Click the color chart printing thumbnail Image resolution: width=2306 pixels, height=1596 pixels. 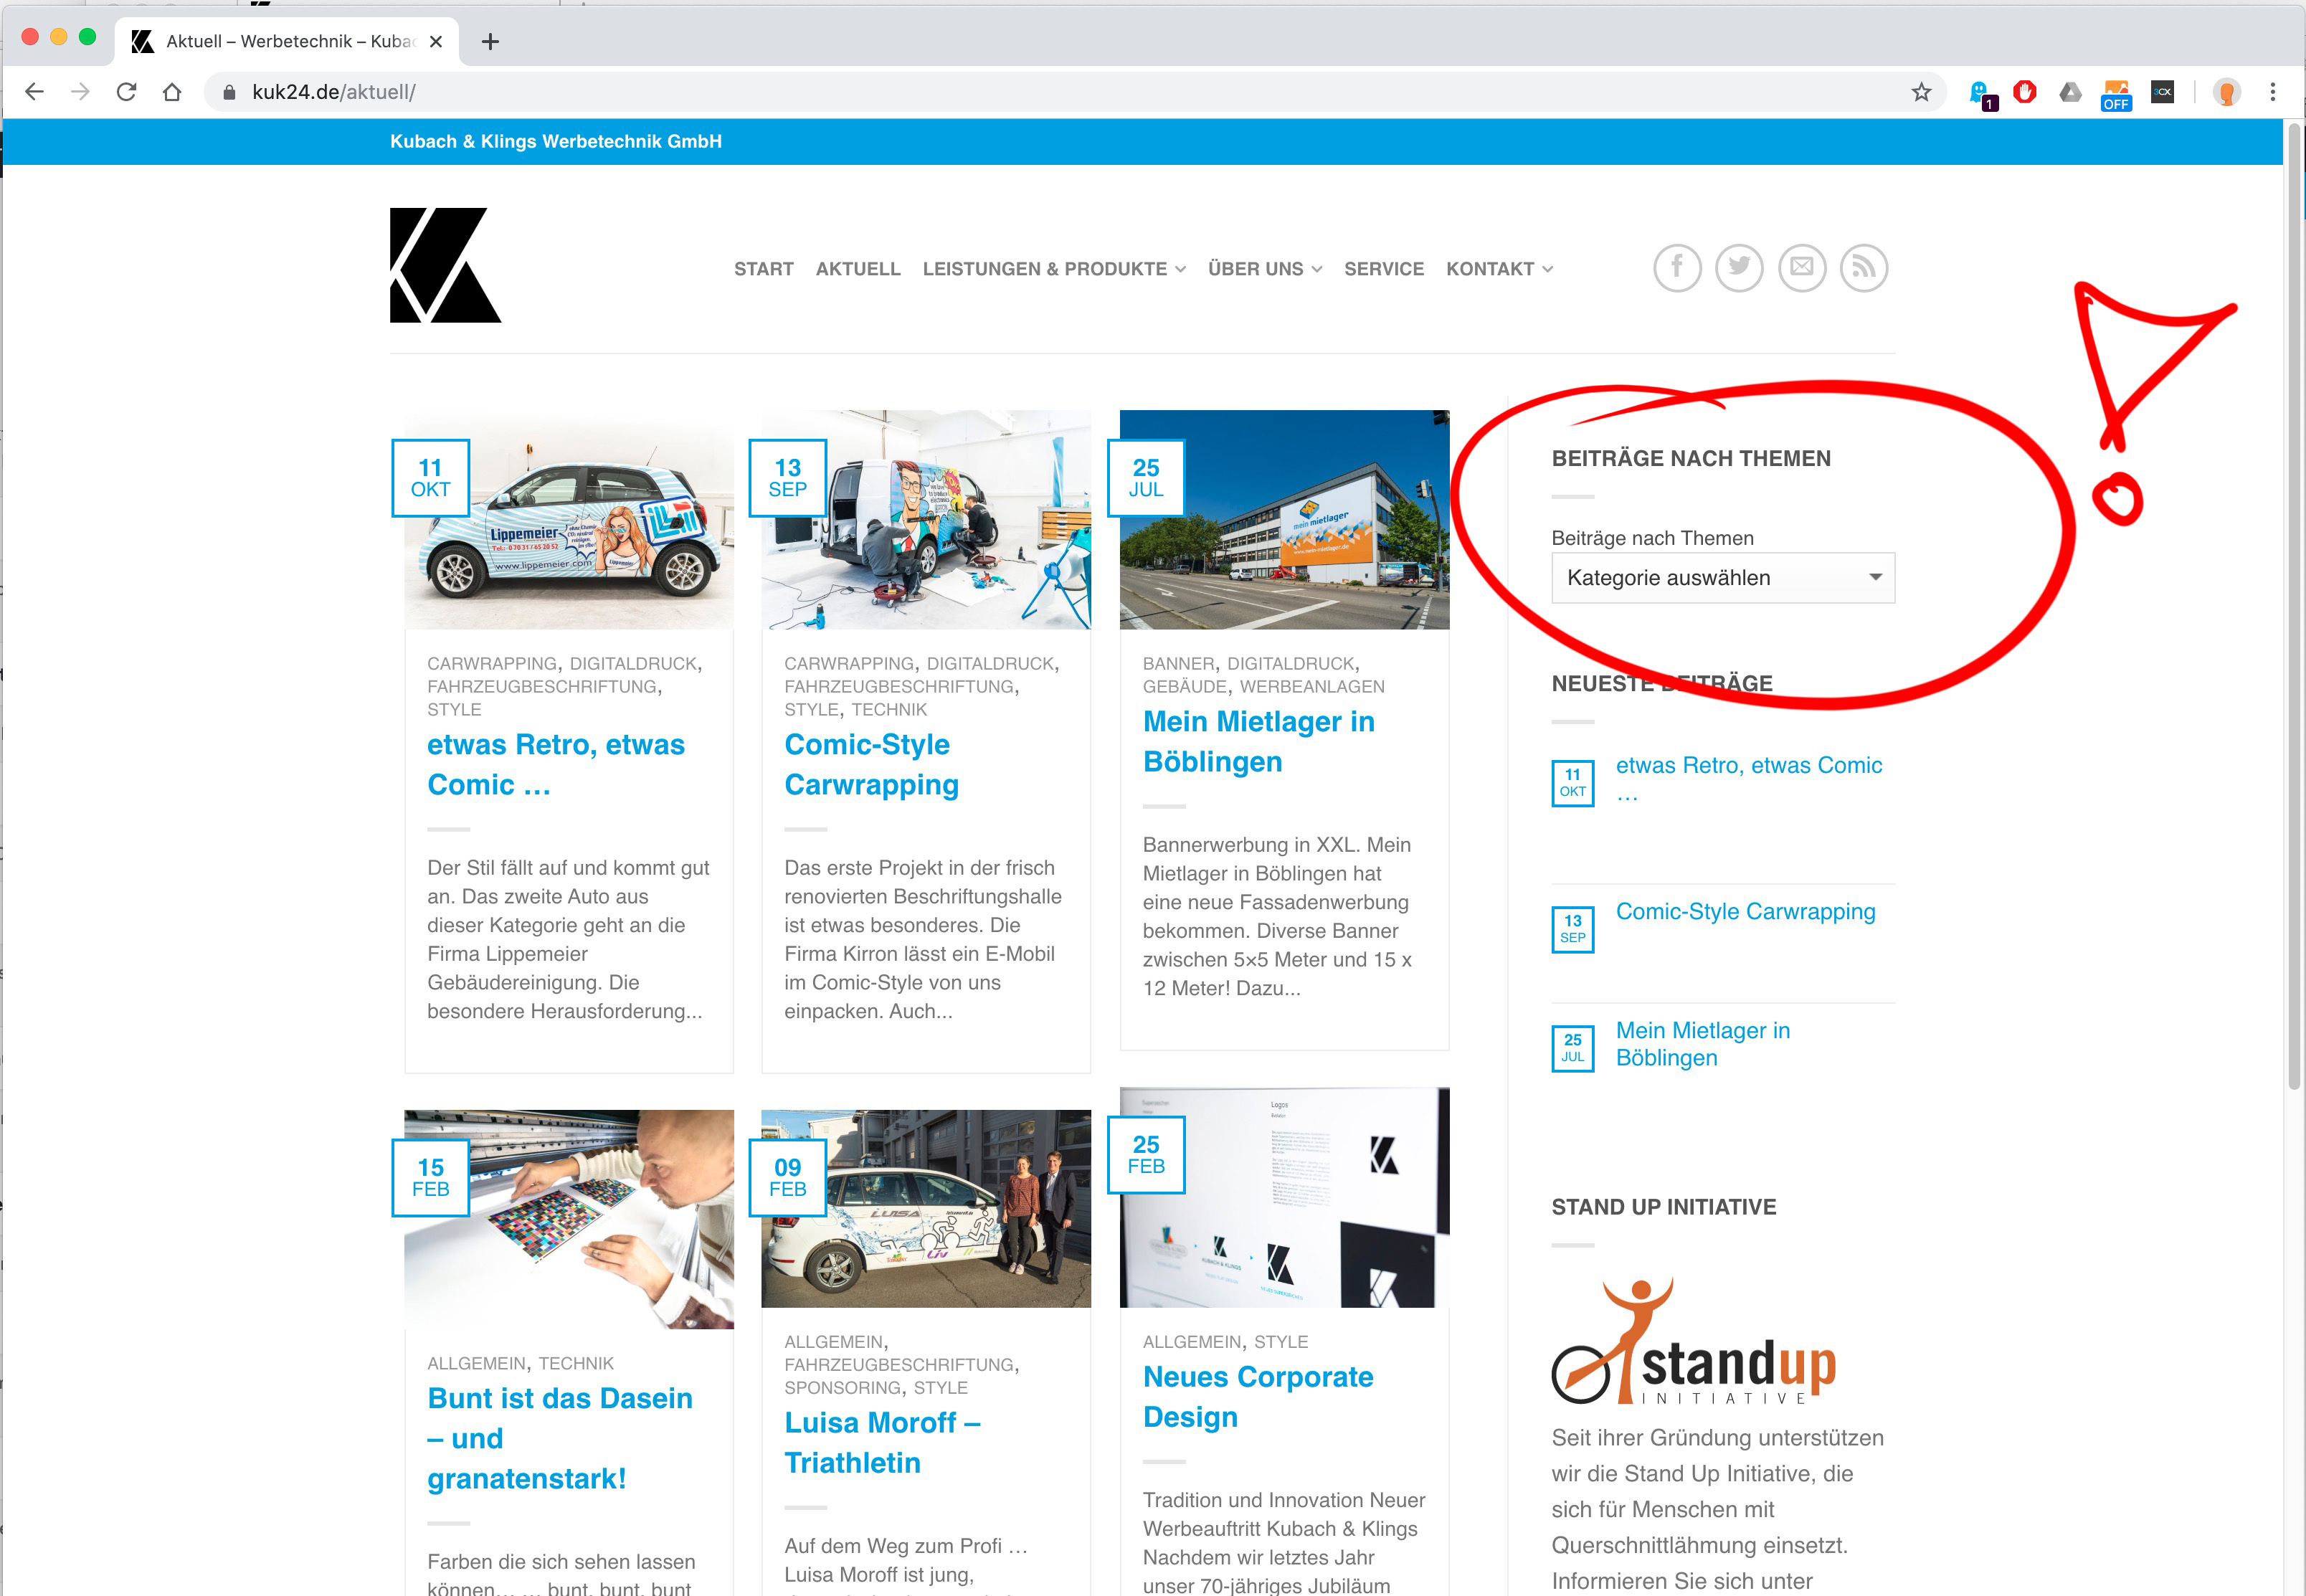tap(569, 1219)
